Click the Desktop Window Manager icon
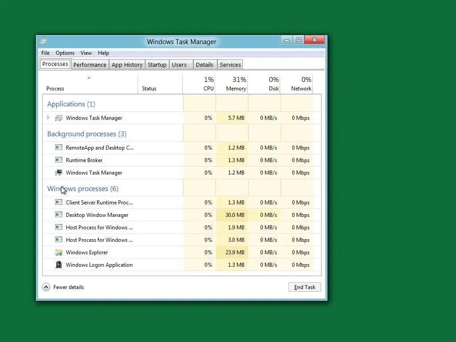This screenshot has height=342, width=456. click(x=59, y=215)
